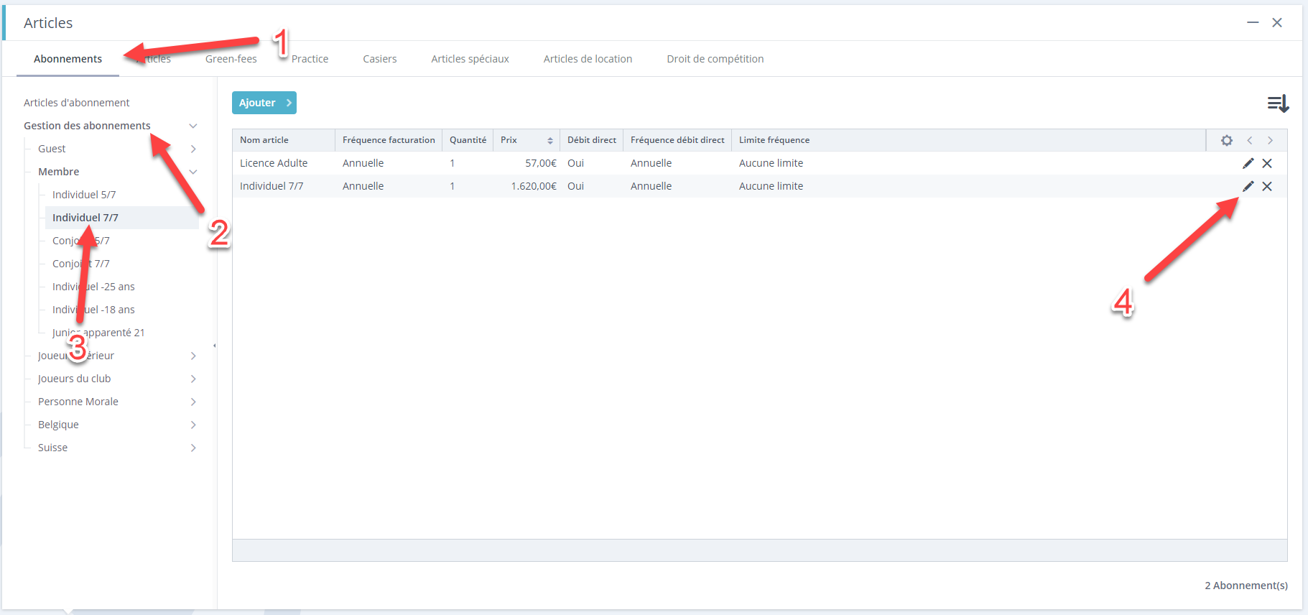1308x615 pixels.
Task: Open Articles d'abonnement section
Action: pos(77,103)
